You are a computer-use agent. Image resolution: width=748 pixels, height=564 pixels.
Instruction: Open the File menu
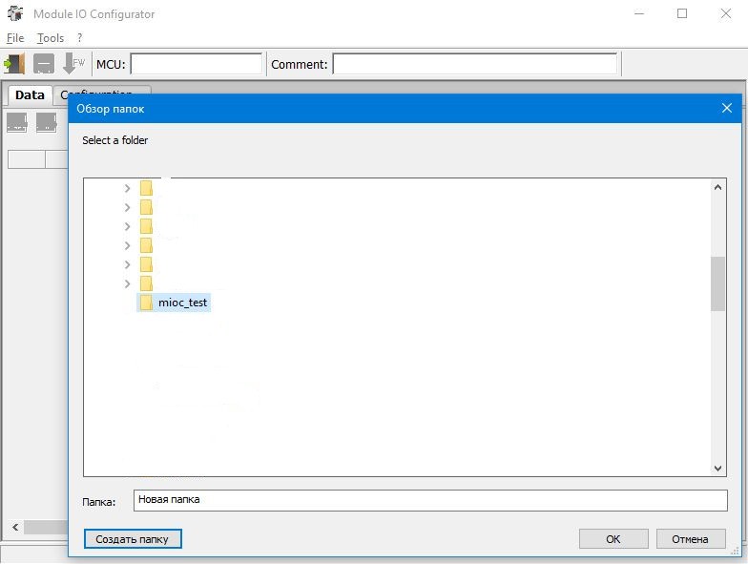[x=15, y=38]
